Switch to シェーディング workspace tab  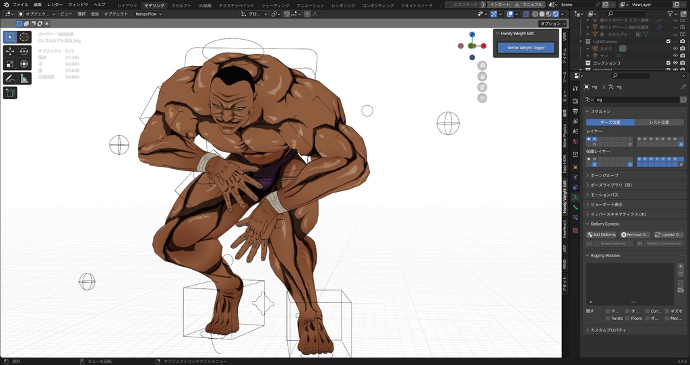pyautogui.click(x=276, y=5)
